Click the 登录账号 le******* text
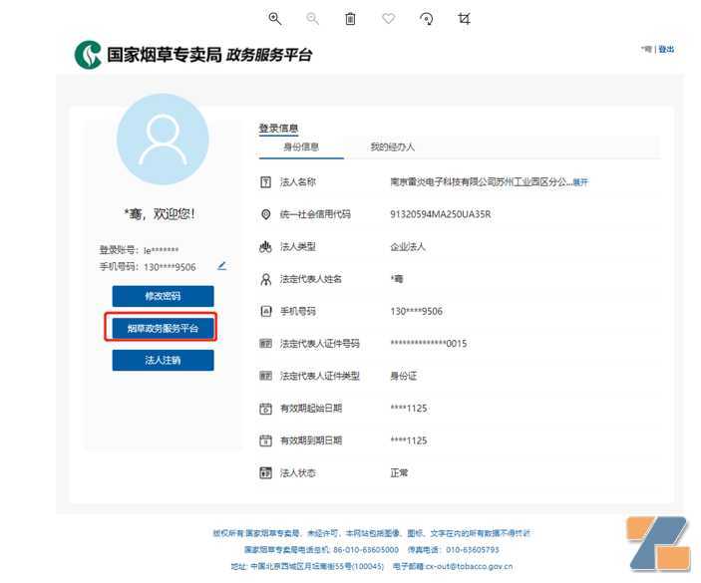The image size is (701, 583). point(139,250)
